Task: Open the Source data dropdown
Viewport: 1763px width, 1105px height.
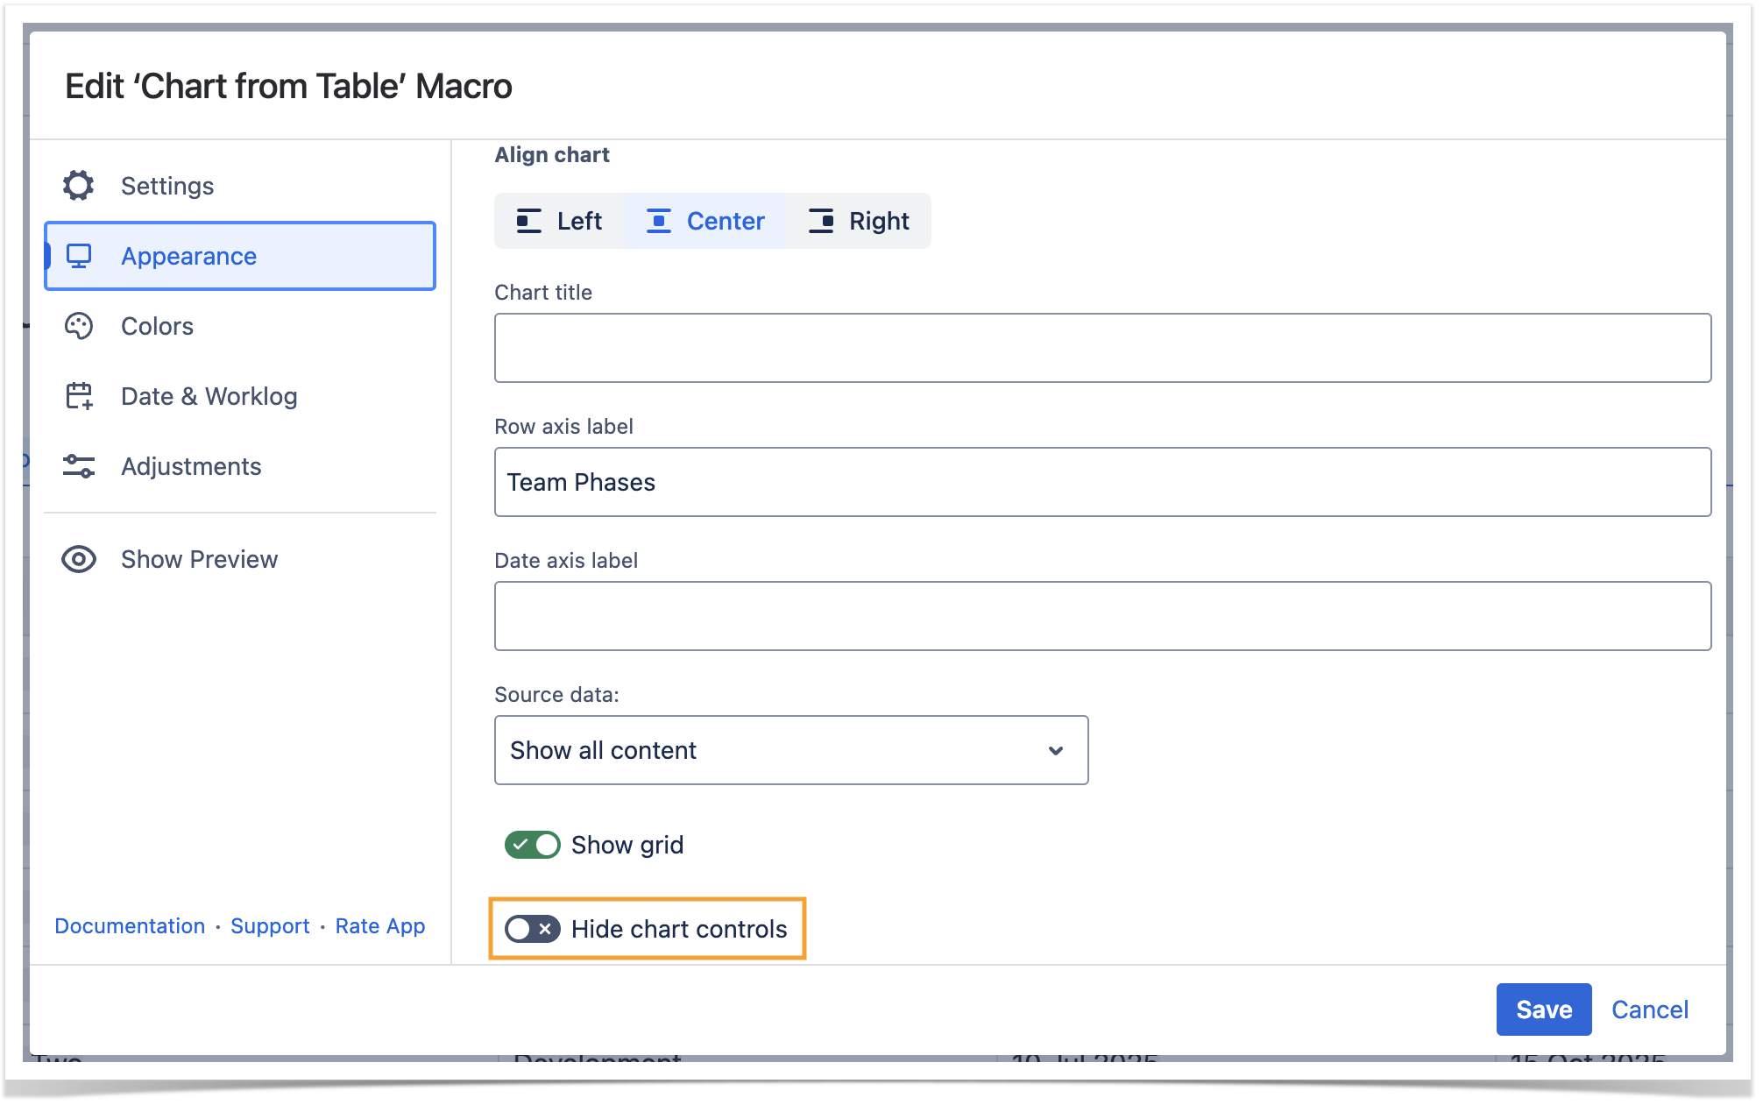Action: click(790, 750)
